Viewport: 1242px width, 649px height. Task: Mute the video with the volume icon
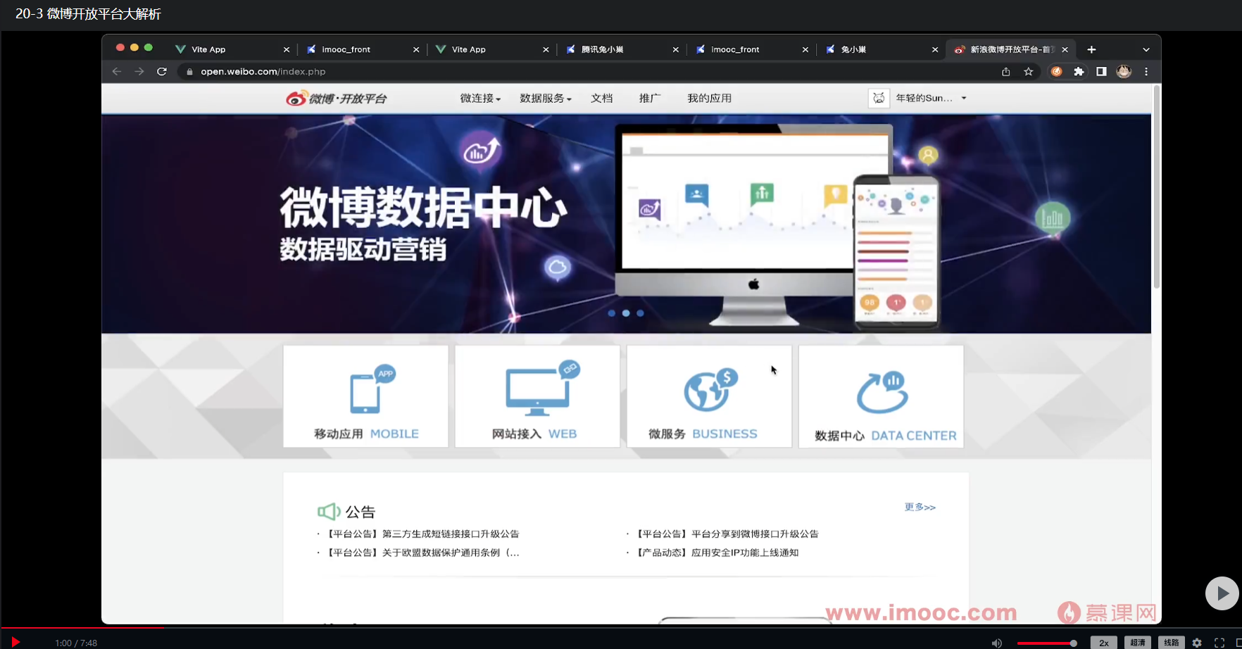pos(997,642)
